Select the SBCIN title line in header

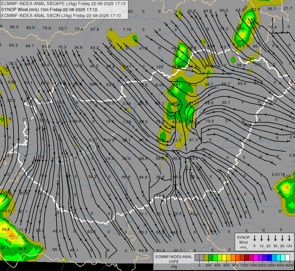click(61, 16)
